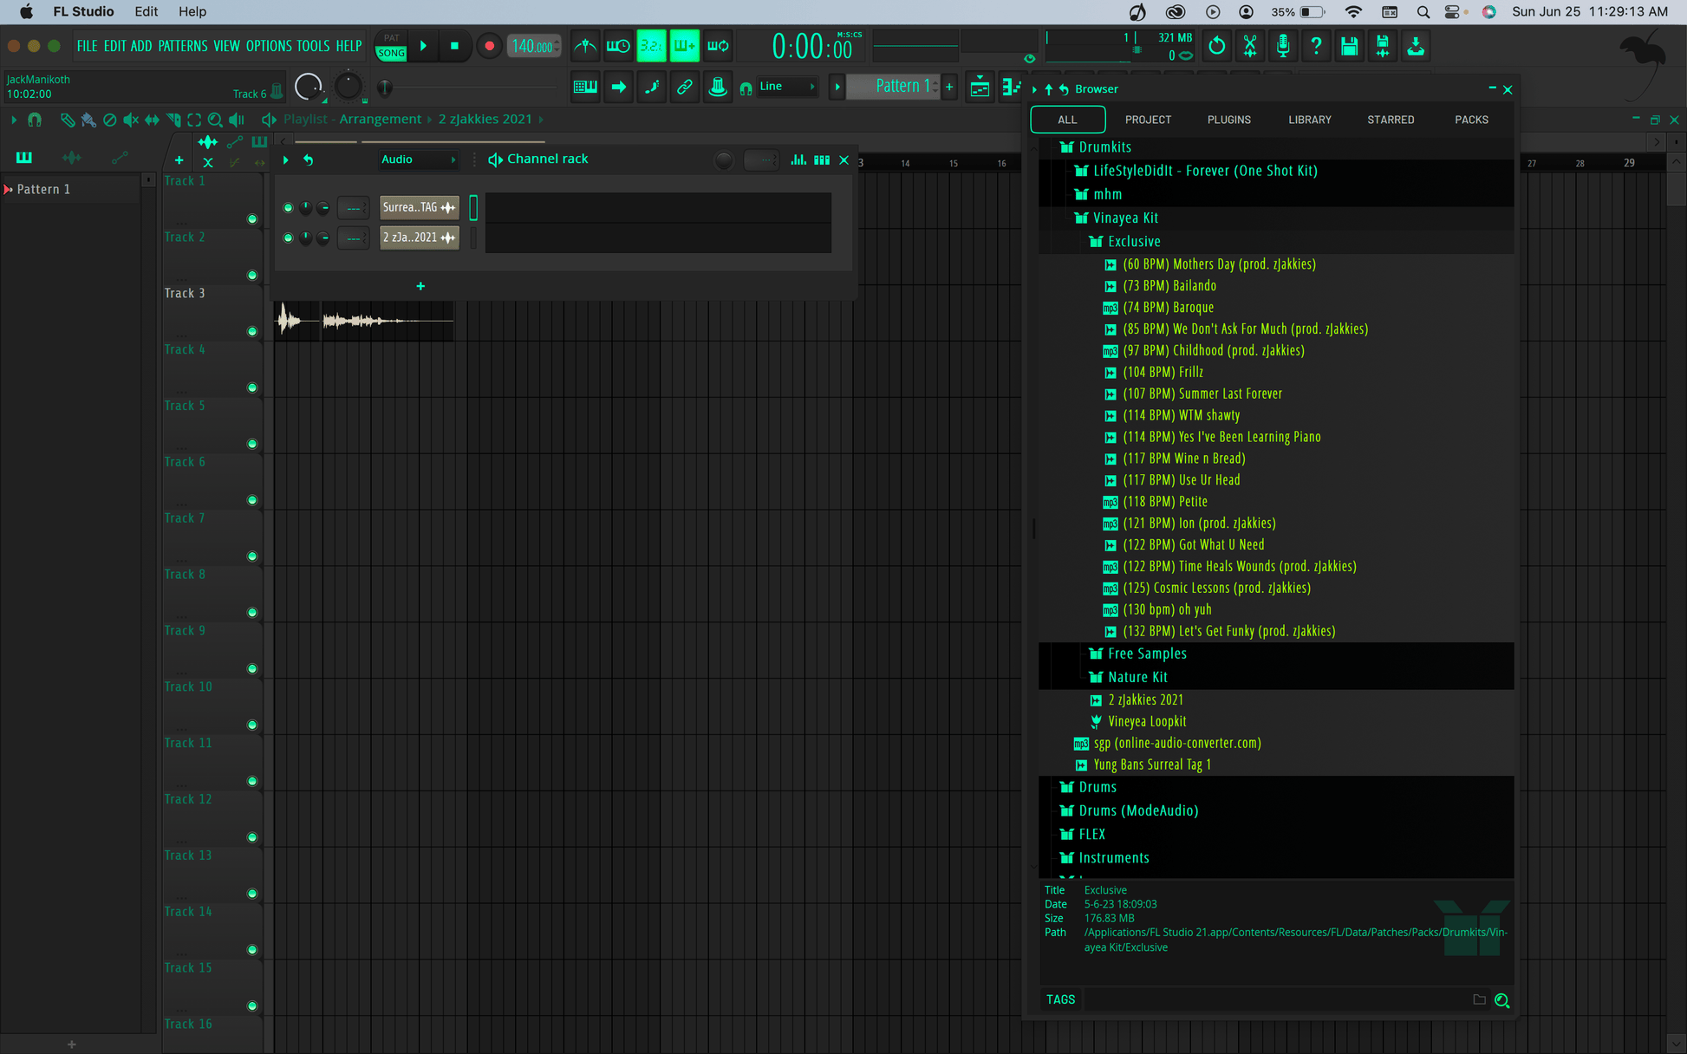Open the mixer view icon in Channel rack
The width and height of the screenshot is (1687, 1054).
pyautogui.click(x=798, y=159)
